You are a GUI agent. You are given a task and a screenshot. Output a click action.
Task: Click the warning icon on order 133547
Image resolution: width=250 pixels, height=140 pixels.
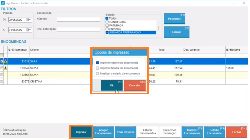5,68
